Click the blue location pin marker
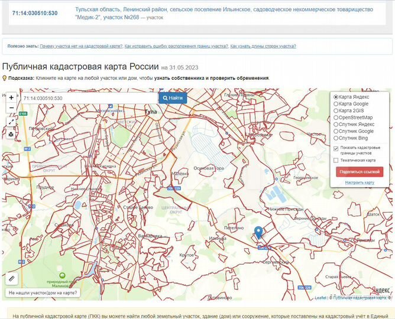Screen dimensions: 395x319 click(258, 233)
